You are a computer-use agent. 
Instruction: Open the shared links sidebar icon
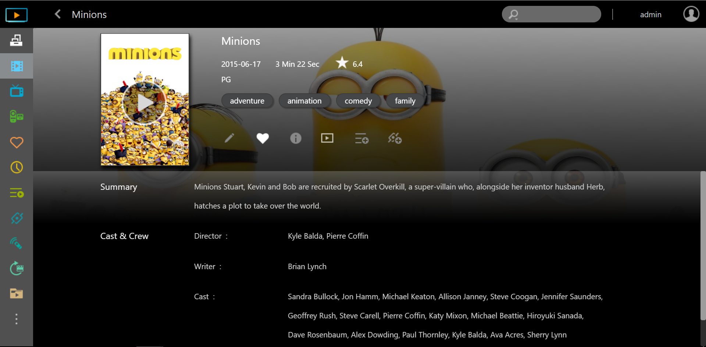[x=17, y=218]
